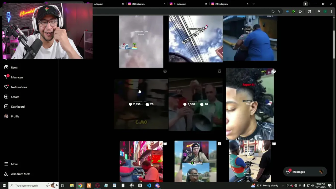This screenshot has height=189, width=336.
Task: Open the Chrome profile avatar
Action: (x=325, y=11)
